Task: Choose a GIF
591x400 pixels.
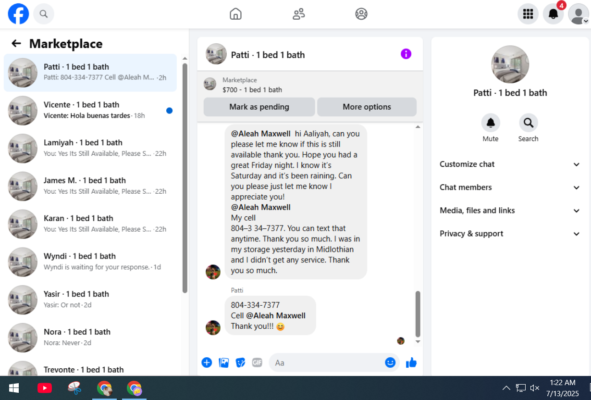Action: (x=257, y=362)
